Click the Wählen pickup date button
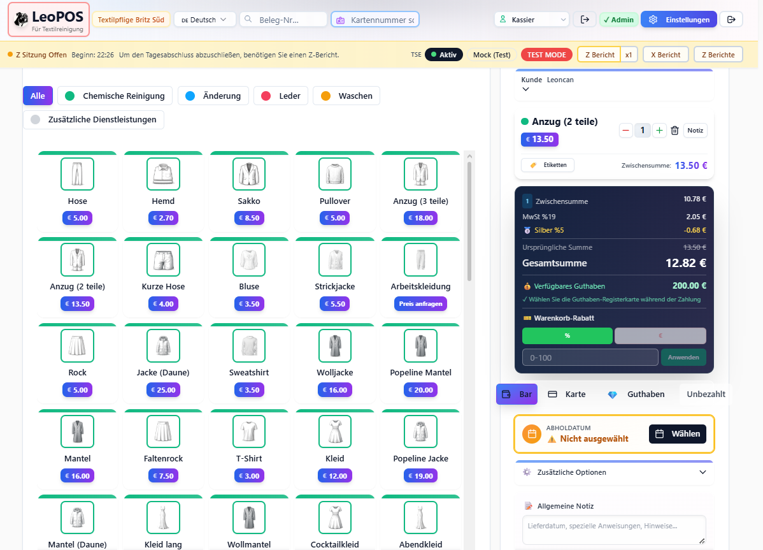Screen dimensions: 763x550 click(677, 434)
